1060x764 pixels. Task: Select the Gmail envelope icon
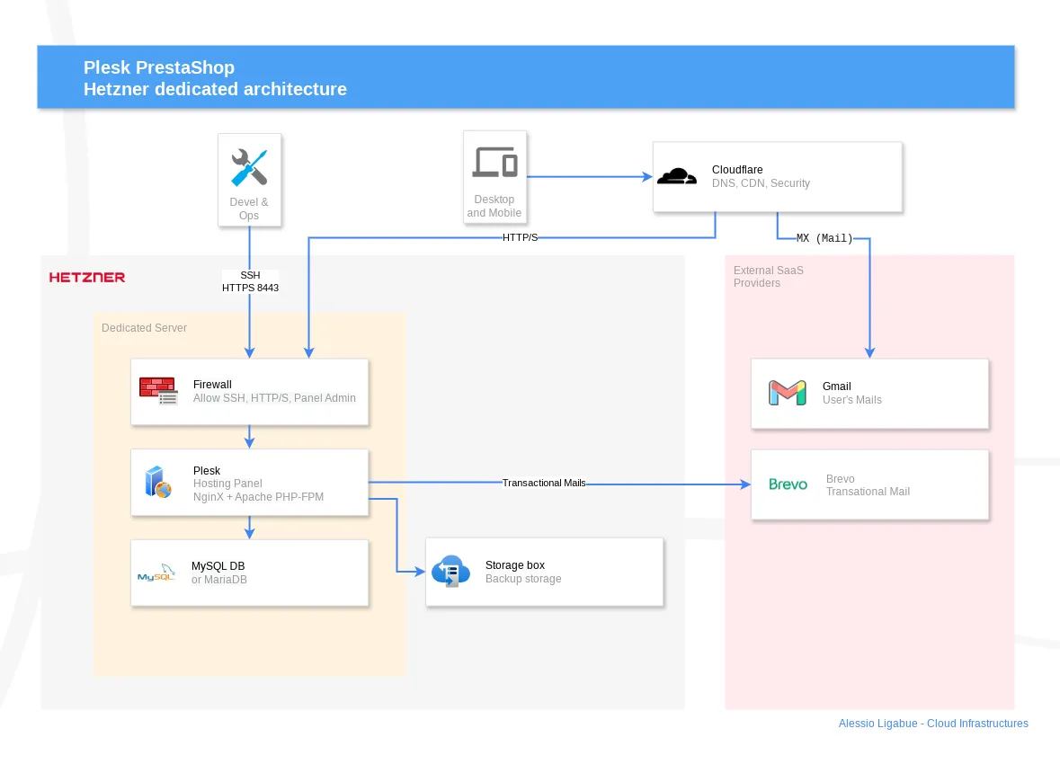788,393
